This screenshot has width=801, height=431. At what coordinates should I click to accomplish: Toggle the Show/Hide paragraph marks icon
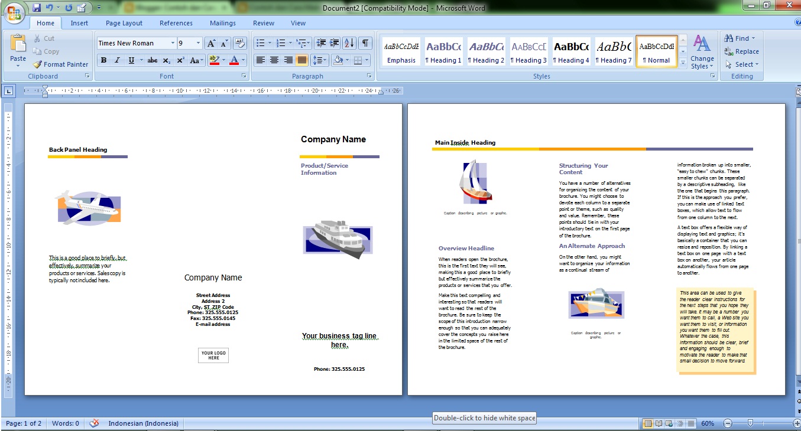(365, 43)
